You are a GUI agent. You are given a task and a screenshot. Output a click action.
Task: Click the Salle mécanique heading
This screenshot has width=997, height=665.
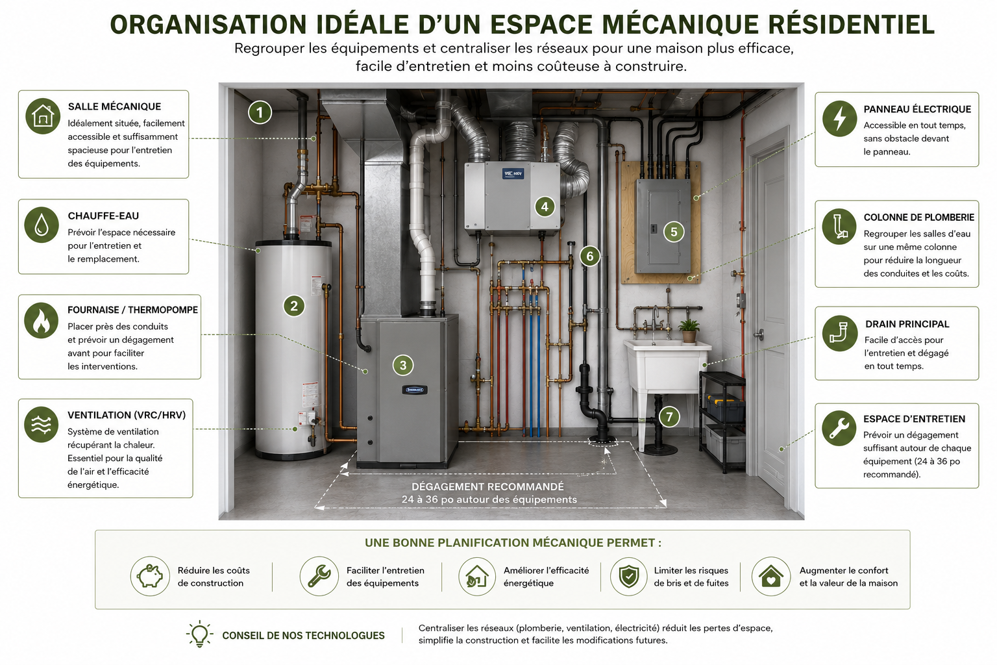[x=114, y=107]
